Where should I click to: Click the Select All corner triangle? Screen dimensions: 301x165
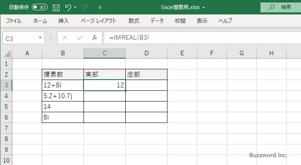pyautogui.click(x=7, y=53)
